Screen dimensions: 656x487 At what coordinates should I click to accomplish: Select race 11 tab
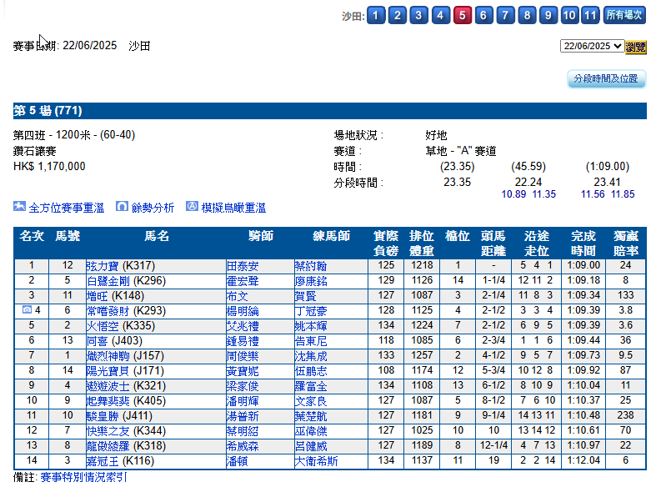pyautogui.click(x=590, y=16)
